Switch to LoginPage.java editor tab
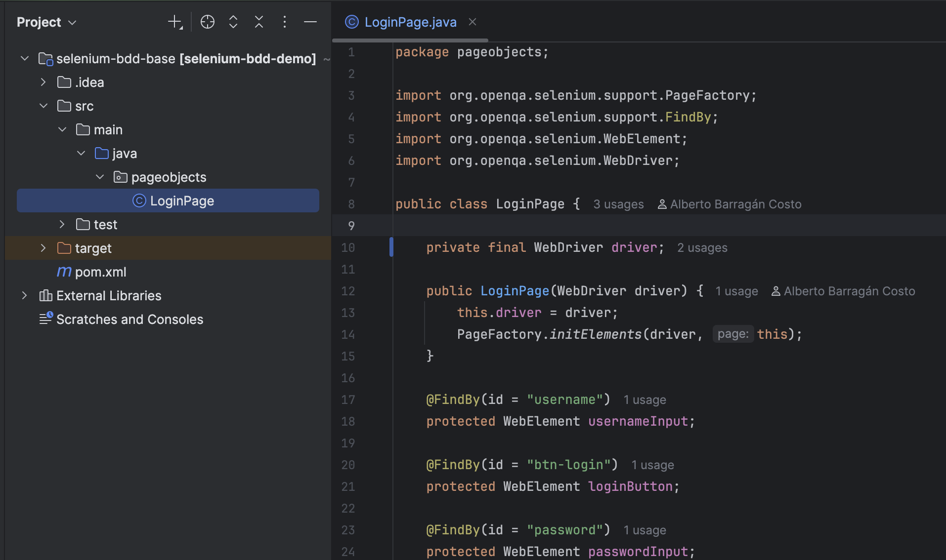Screen dimensions: 946x560 click(410, 22)
